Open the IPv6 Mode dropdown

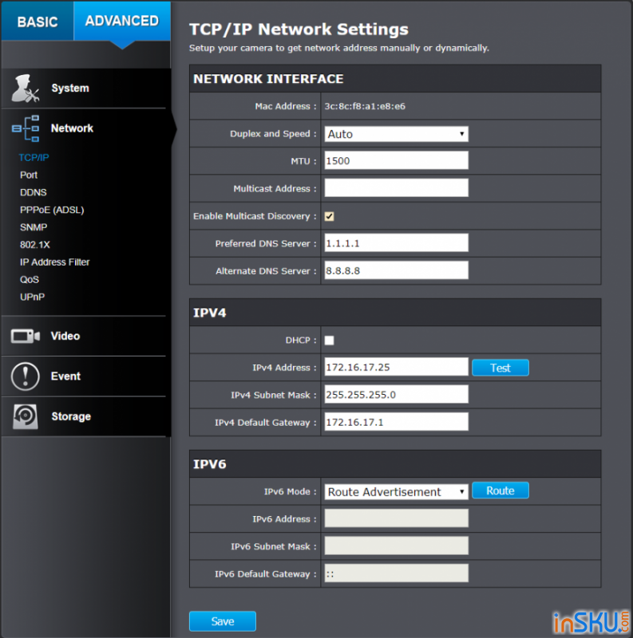(x=397, y=491)
